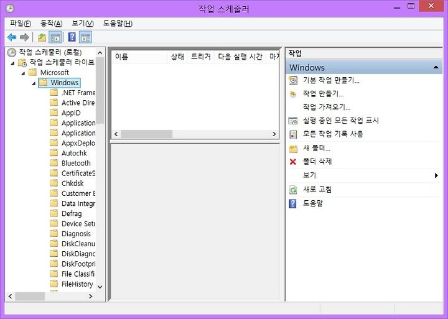Image resolution: width=448 pixels, height=319 pixels.
Task: Click the Back arrow toolbar icon
Action: click(x=12, y=37)
